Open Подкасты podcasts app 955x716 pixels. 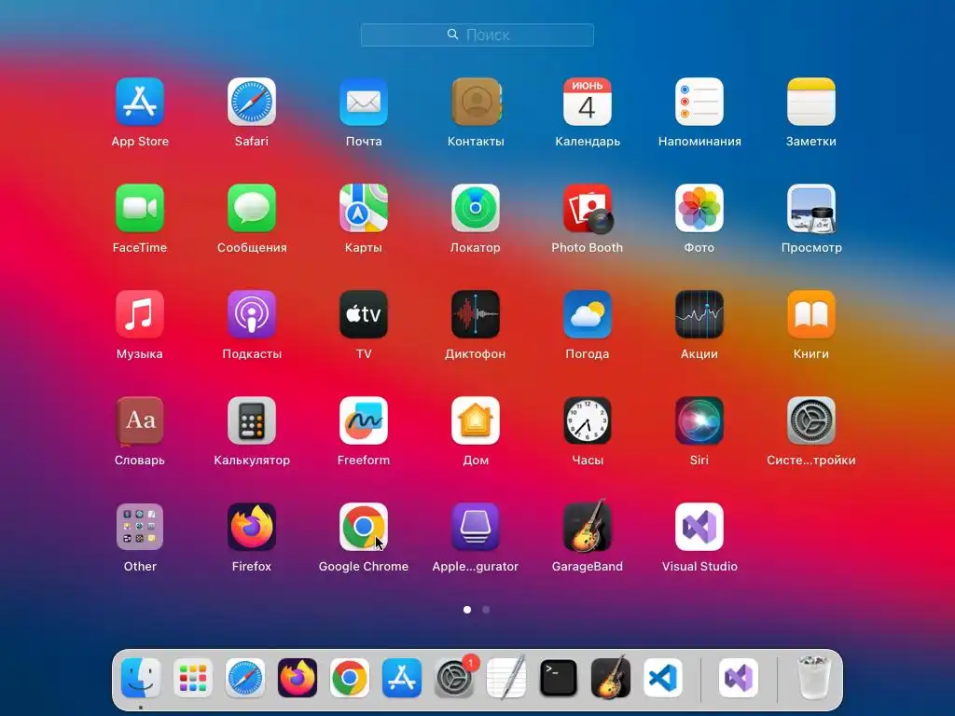(x=252, y=314)
